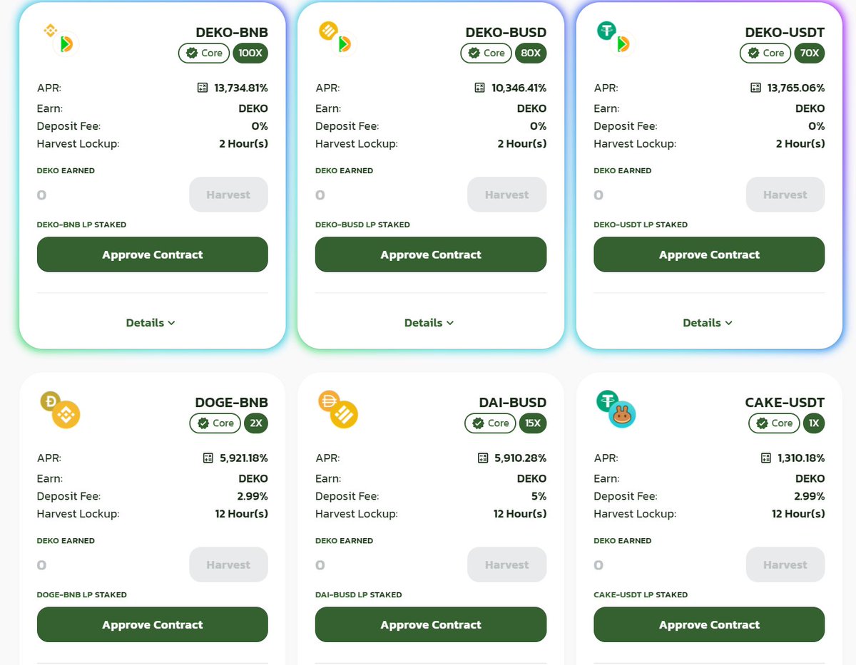Click the Core badge on CAKE-USDT
Image resolution: width=856 pixels, height=665 pixels.
coord(774,423)
